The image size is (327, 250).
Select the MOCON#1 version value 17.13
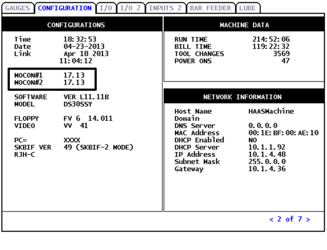coord(74,75)
